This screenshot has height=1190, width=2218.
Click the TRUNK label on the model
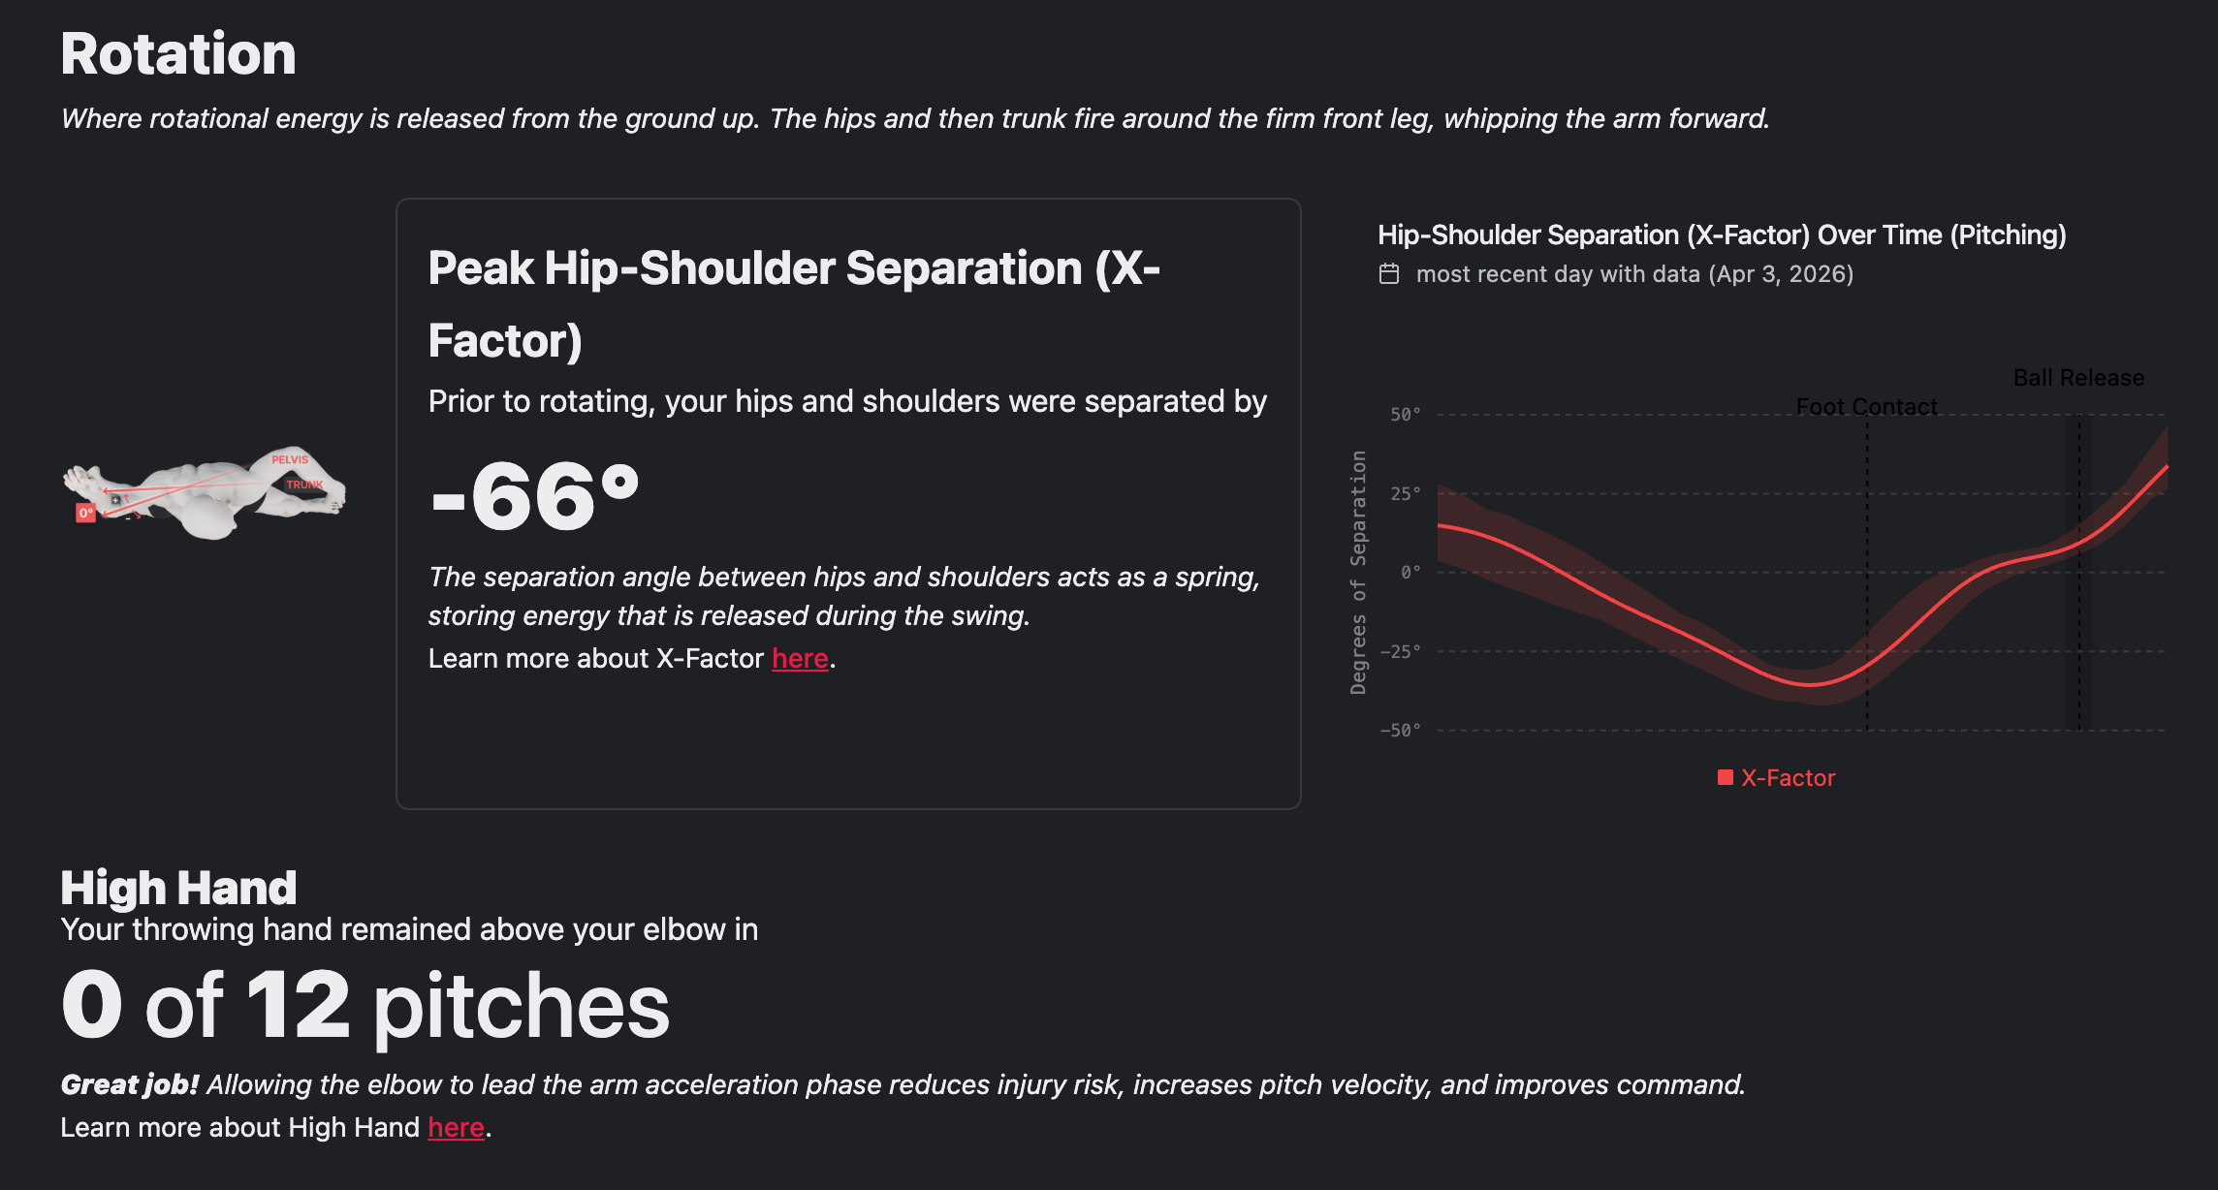pyautogui.click(x=304, y=485)
